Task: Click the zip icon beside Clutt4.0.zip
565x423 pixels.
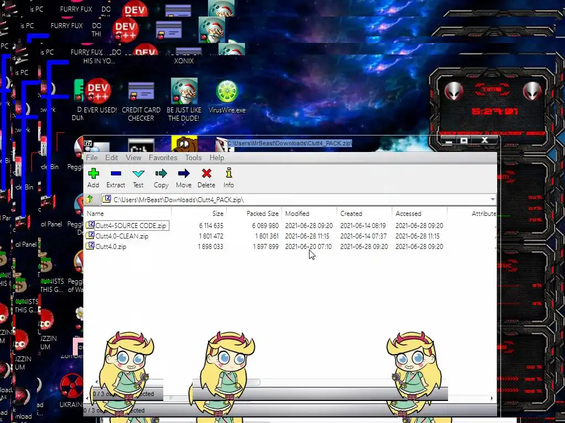Action: [x=90, y=246]
